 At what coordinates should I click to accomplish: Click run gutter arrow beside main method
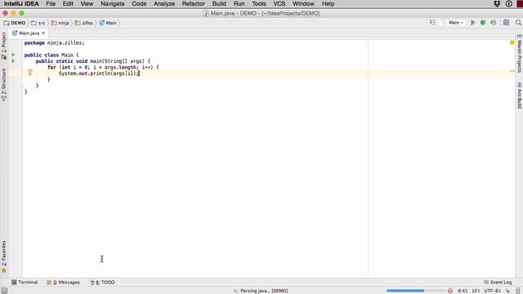click(x=13, y=61)
